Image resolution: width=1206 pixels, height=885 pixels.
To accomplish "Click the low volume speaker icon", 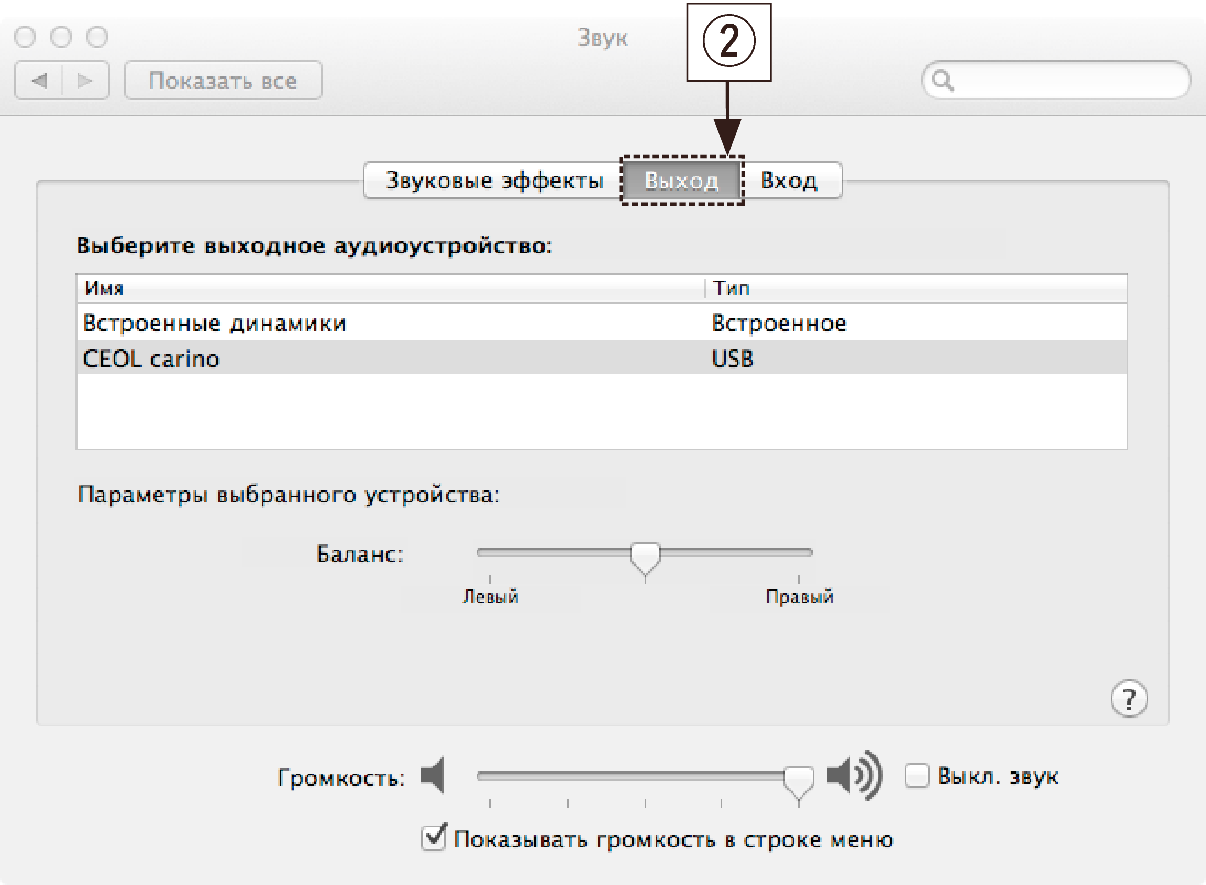I will pyautogui.click(x=433, y=775).
